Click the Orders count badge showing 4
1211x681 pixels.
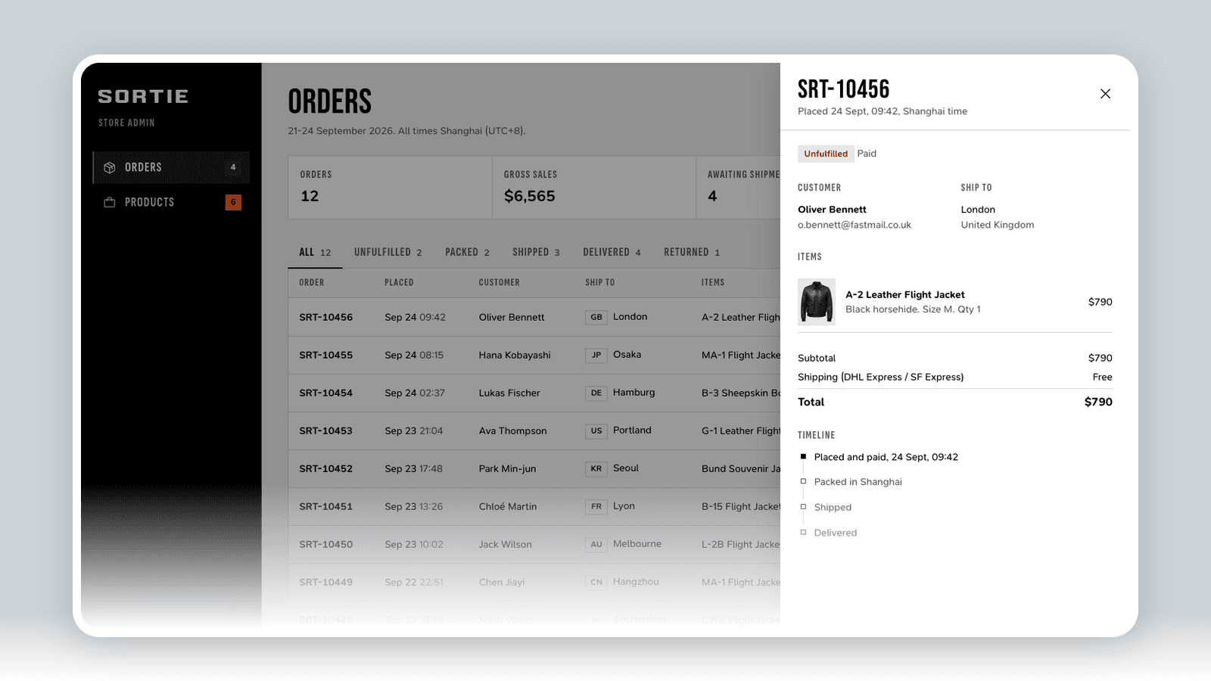pos(233,167)
